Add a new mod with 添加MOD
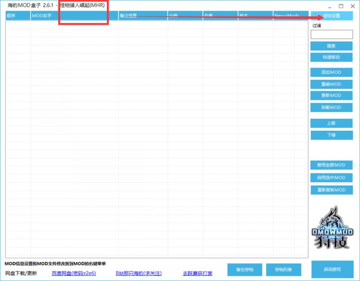Image resolution: width=360 pixels, height=281 pixels. coord(331,73)
